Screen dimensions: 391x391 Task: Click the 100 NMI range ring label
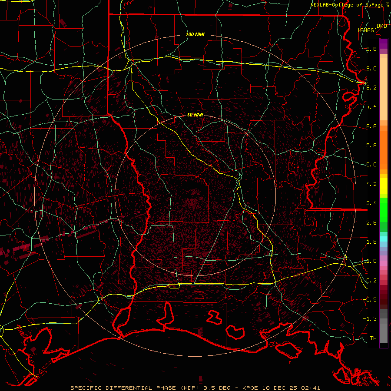tap(195, 34)
